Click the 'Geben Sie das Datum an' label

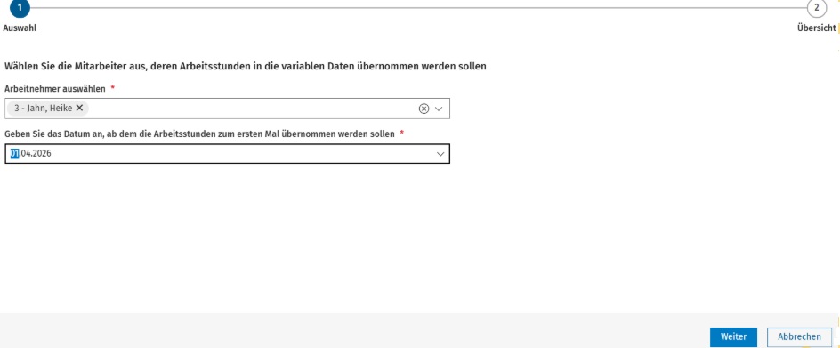click(200, 134)
